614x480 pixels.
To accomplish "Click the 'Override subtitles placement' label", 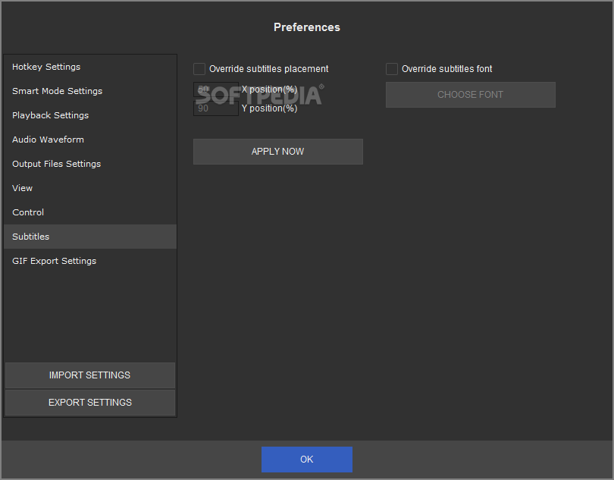I will click(268, 69).
